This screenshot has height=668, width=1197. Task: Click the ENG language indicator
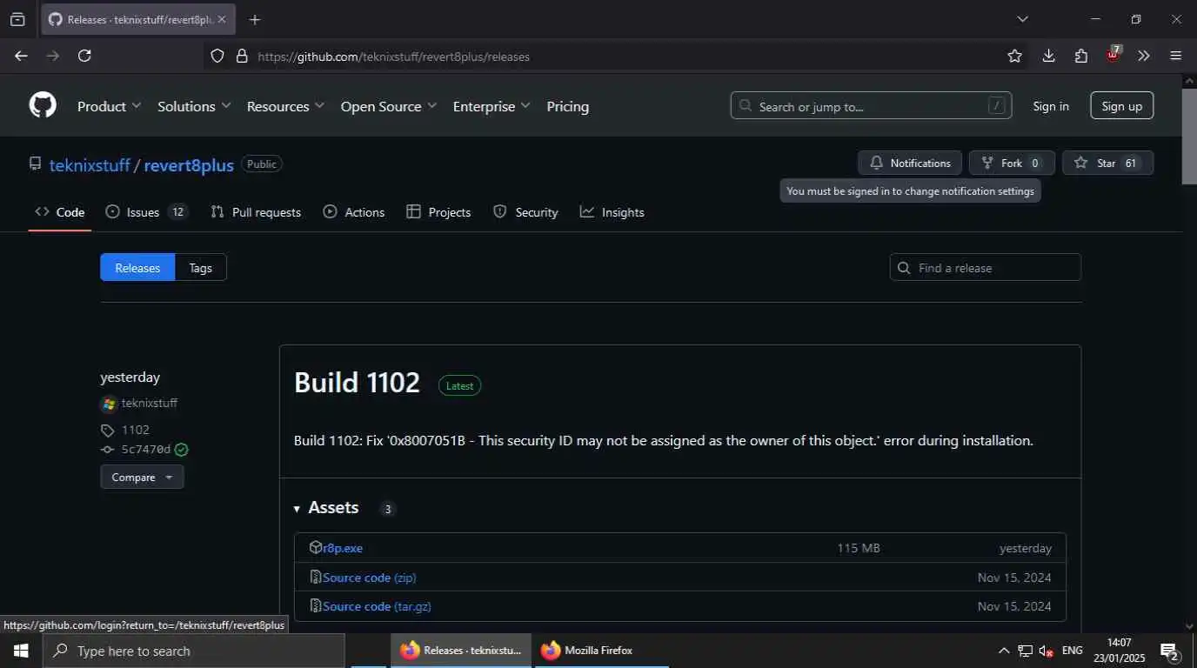[1073, 651]
